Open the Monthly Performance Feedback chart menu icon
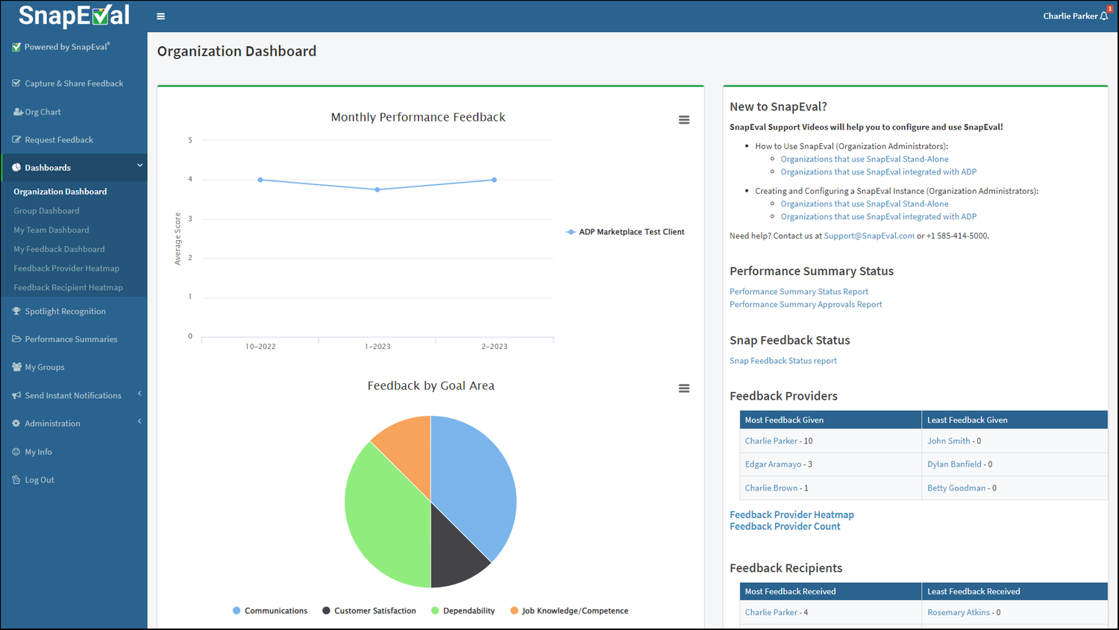 (684, 120)
